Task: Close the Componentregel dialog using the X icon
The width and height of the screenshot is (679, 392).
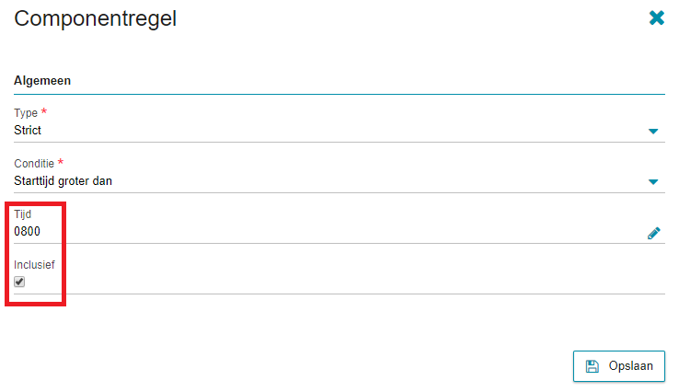Action: point(657,17)
